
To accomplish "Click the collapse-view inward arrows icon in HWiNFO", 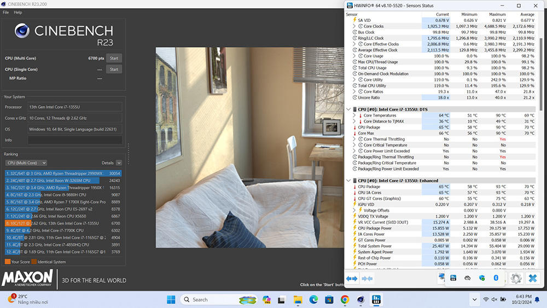I will coord(367,278).
